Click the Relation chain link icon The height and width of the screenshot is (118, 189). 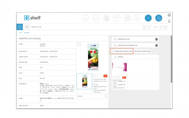(115, 57)
